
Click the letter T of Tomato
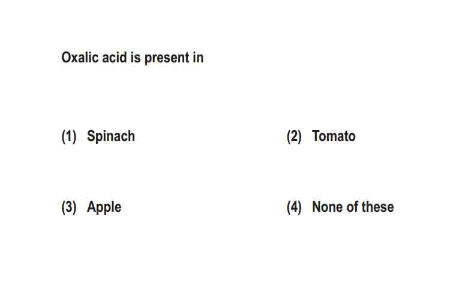316,136
